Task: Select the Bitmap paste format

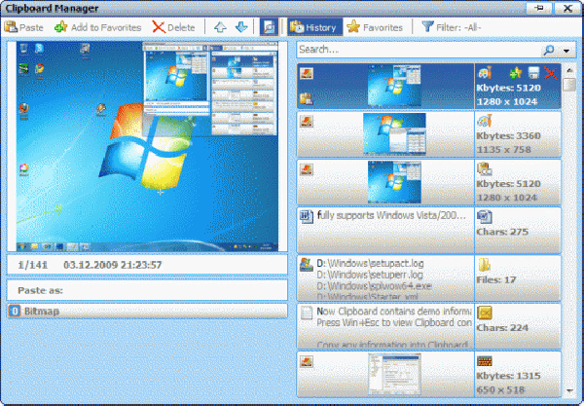Action: tap(147, 311)
